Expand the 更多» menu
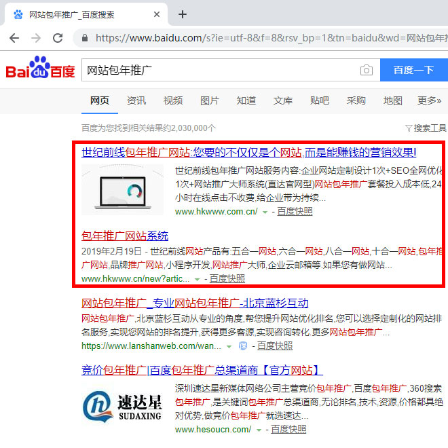Screen dimensions: 448x448 tap(429, 100)
